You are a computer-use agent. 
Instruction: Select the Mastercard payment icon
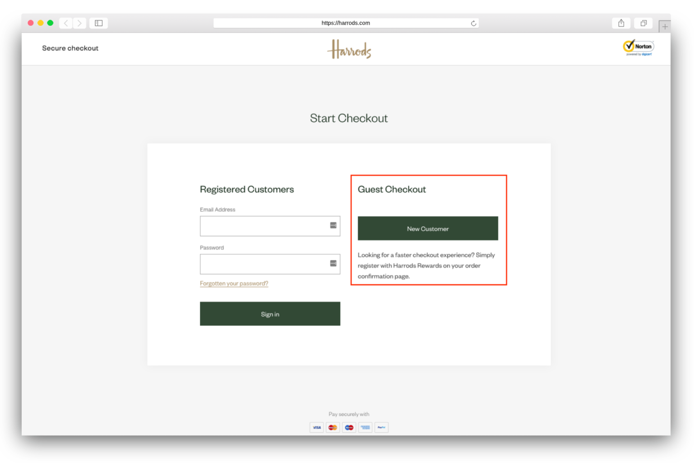[x=333, y=427]
